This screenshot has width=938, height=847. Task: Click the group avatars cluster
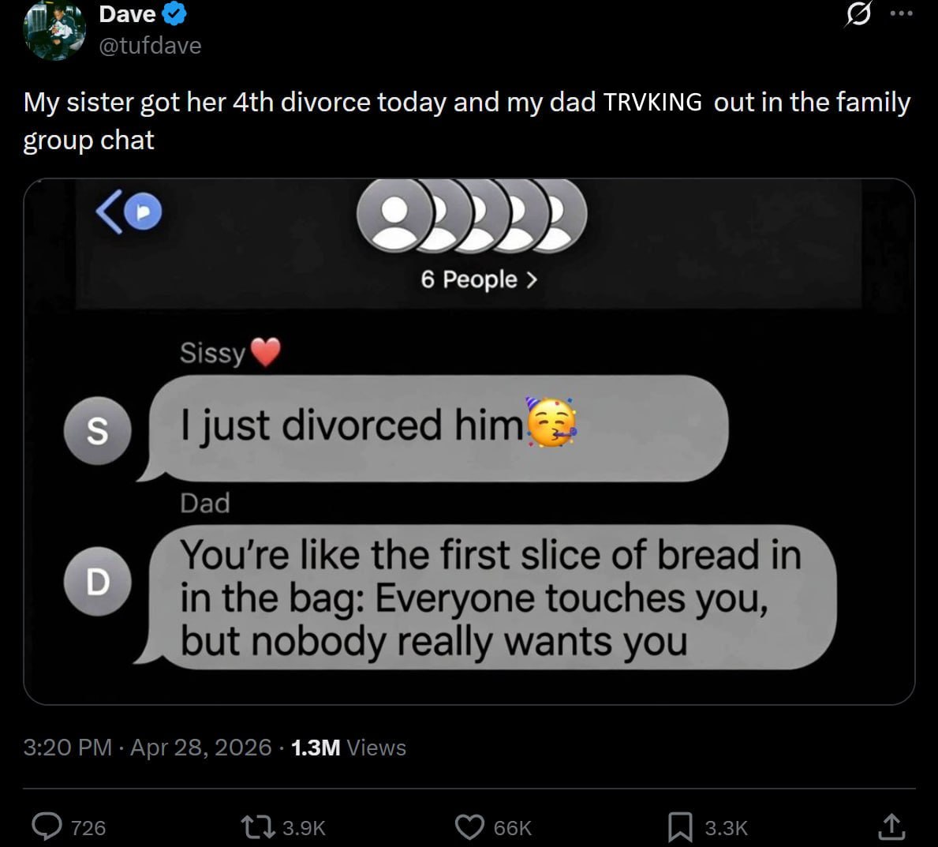(471, 215)
